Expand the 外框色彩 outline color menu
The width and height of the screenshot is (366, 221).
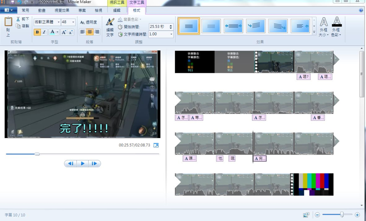click(336, 26)
